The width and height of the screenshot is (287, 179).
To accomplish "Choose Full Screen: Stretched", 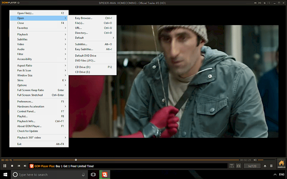I will click(39, 95).
